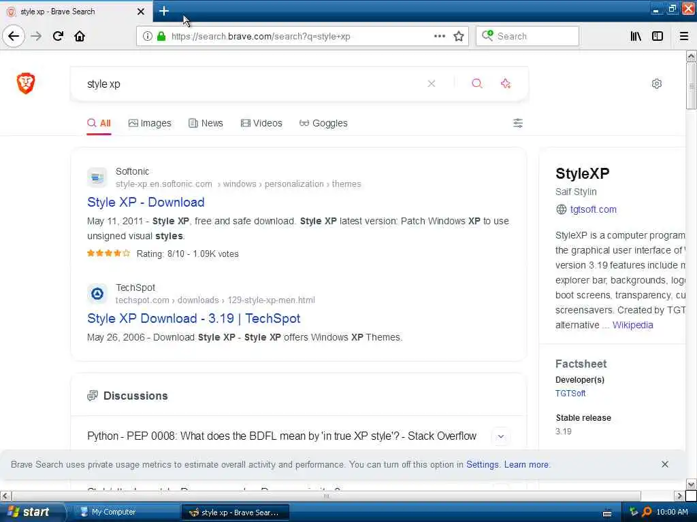The height and width of the screenshot is (522, 697).
Task: Open the search filters slider icon
Action: coord(518,123)
